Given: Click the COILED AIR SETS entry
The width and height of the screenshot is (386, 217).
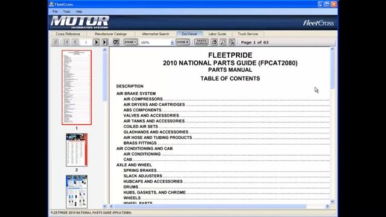Looking at the screenshot, I should [141, 127].
